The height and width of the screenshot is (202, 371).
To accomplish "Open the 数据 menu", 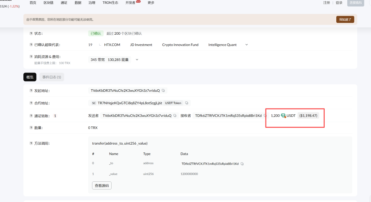I will pyautogui.click(x=78, y=3).
